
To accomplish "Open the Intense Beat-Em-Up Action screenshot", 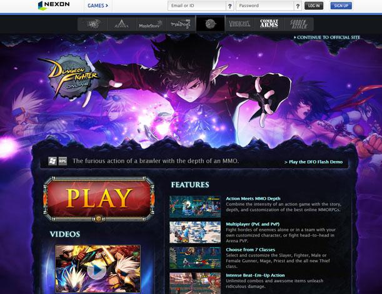I will click(195, 283).
